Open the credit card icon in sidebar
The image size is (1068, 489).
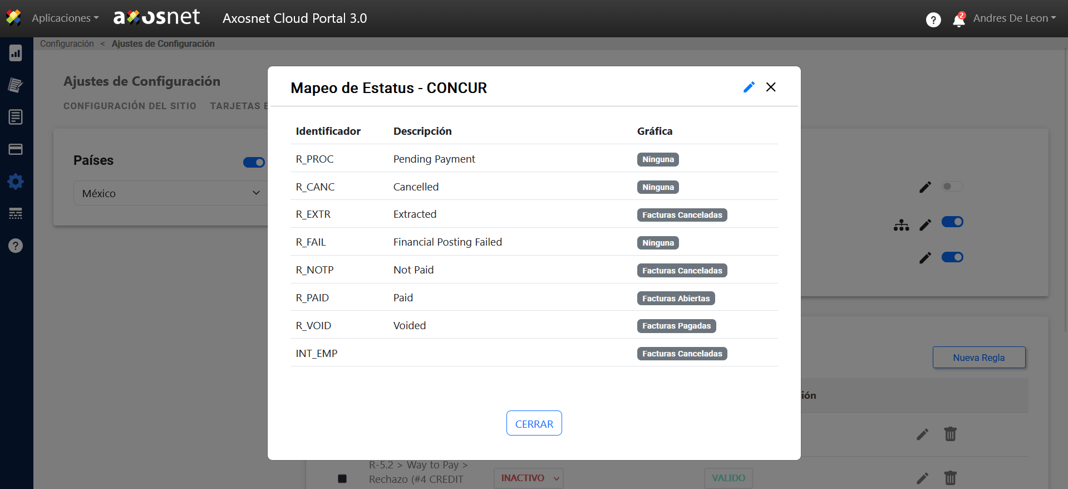click(16, 149)
